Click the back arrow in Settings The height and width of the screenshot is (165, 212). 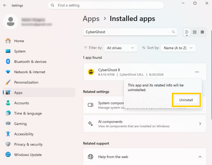coord(5,5)
